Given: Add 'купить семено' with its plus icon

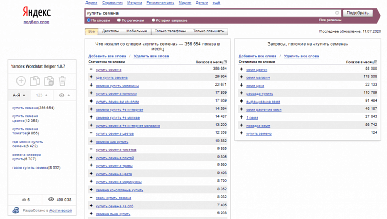Looking at the screenshot, I should tap(241, 133).
